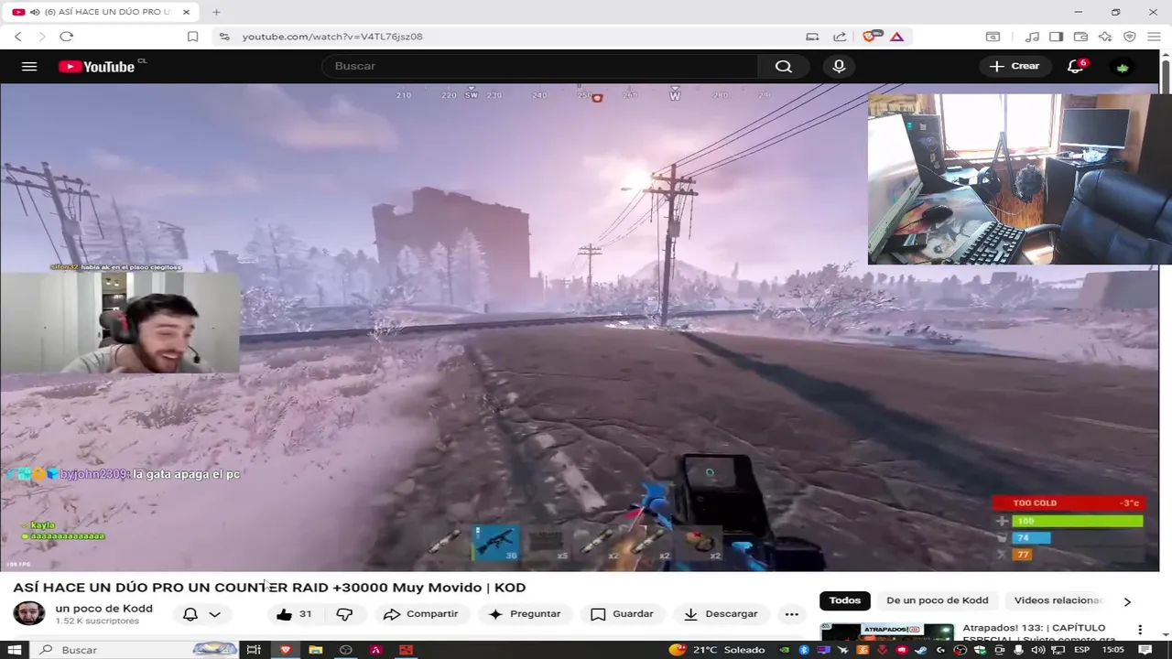Open the Atrapados 133 video thumbnail
This screenshot has width=1172, height=659.
tap(886, 632)
